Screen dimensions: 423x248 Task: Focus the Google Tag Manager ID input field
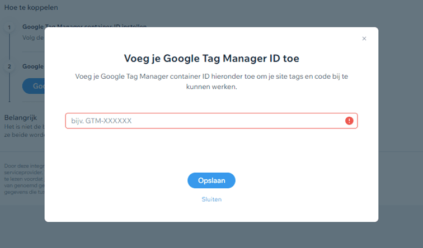[204, 121]
